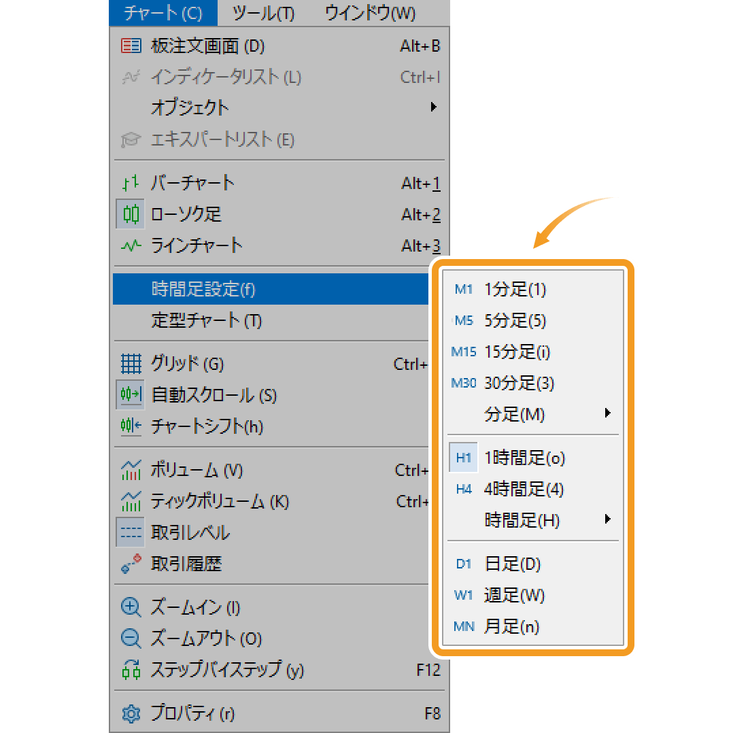Click the ラインチャート line icon
Viewport: 748px width, 733px height.
coord(131,246)
